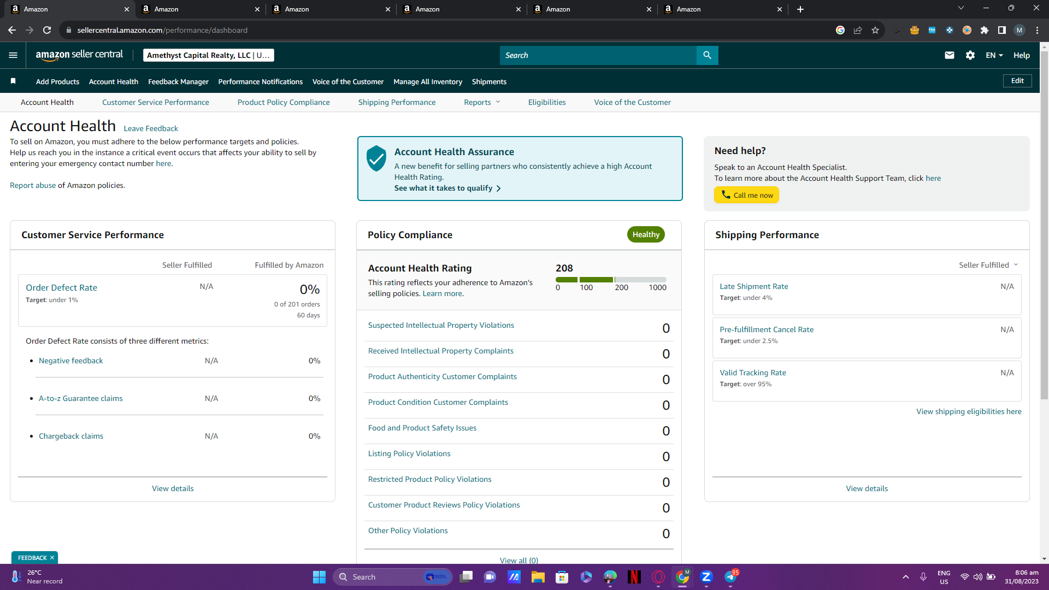Open the Amethyst Capital Realty account switcher
Screen dimensions: 1049x590
(209, 55)
